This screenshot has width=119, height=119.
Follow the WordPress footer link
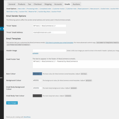(x=27, y=117)
